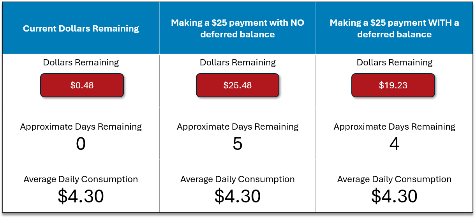476x218 pixels.
Task: Click the red $0.48 dollars remaining button
Action: click(82, 85)
